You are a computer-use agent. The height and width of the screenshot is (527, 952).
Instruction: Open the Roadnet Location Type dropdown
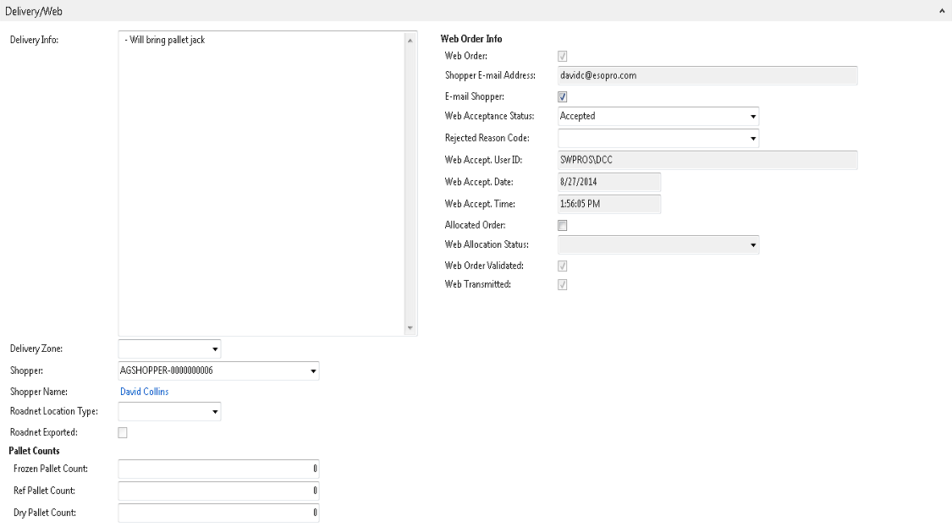(214, 412)
